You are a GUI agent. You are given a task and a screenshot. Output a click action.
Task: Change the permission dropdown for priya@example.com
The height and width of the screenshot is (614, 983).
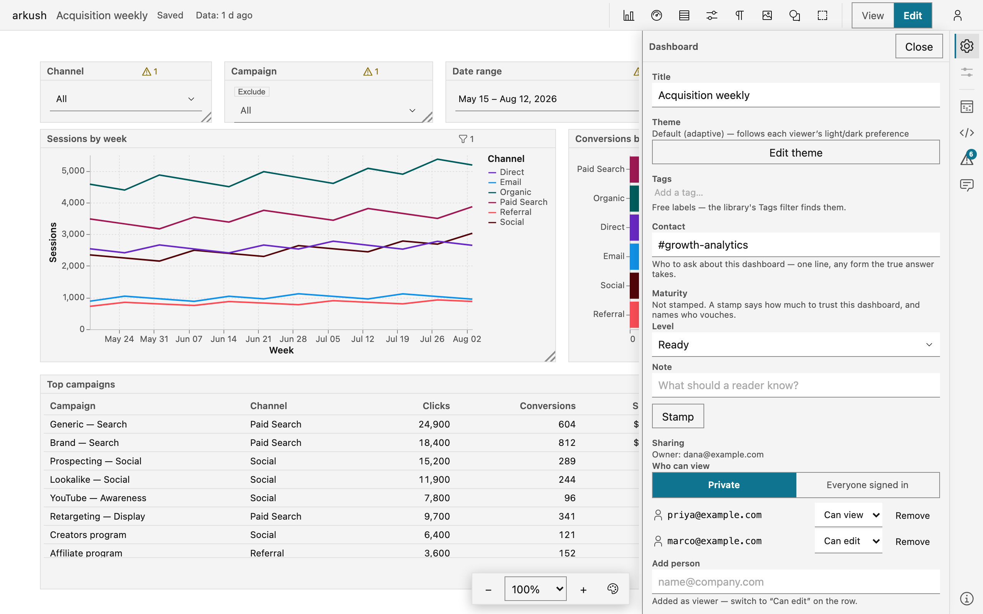[848, 515]
